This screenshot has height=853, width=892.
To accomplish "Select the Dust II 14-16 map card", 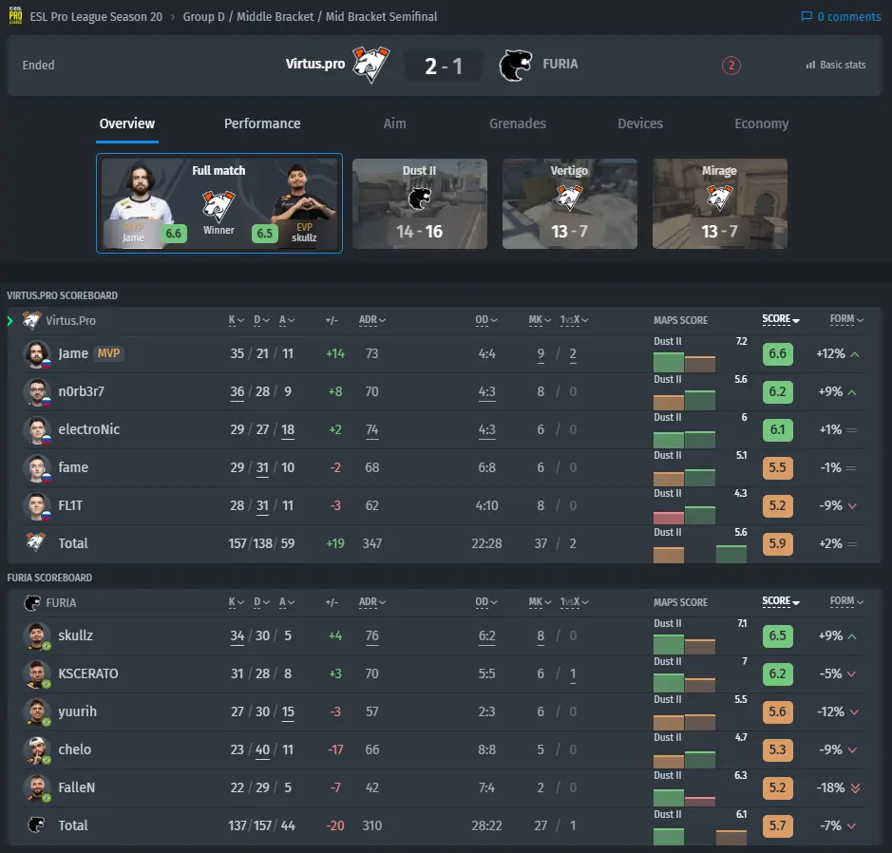I will point(419,203).
